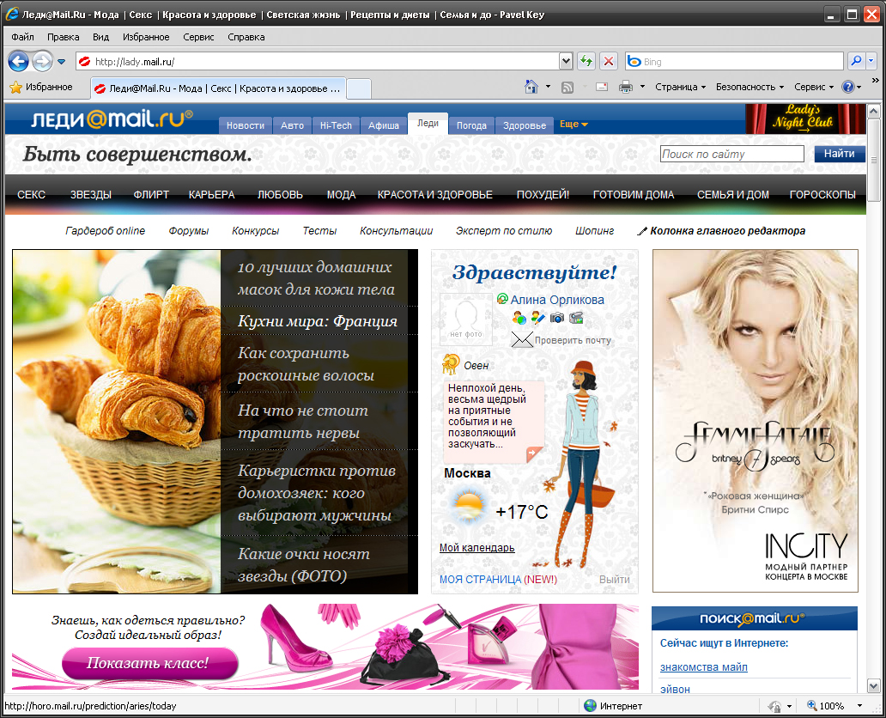Open the Правка menu
This screenshot has width=886, height=718.
click(63, 37)
